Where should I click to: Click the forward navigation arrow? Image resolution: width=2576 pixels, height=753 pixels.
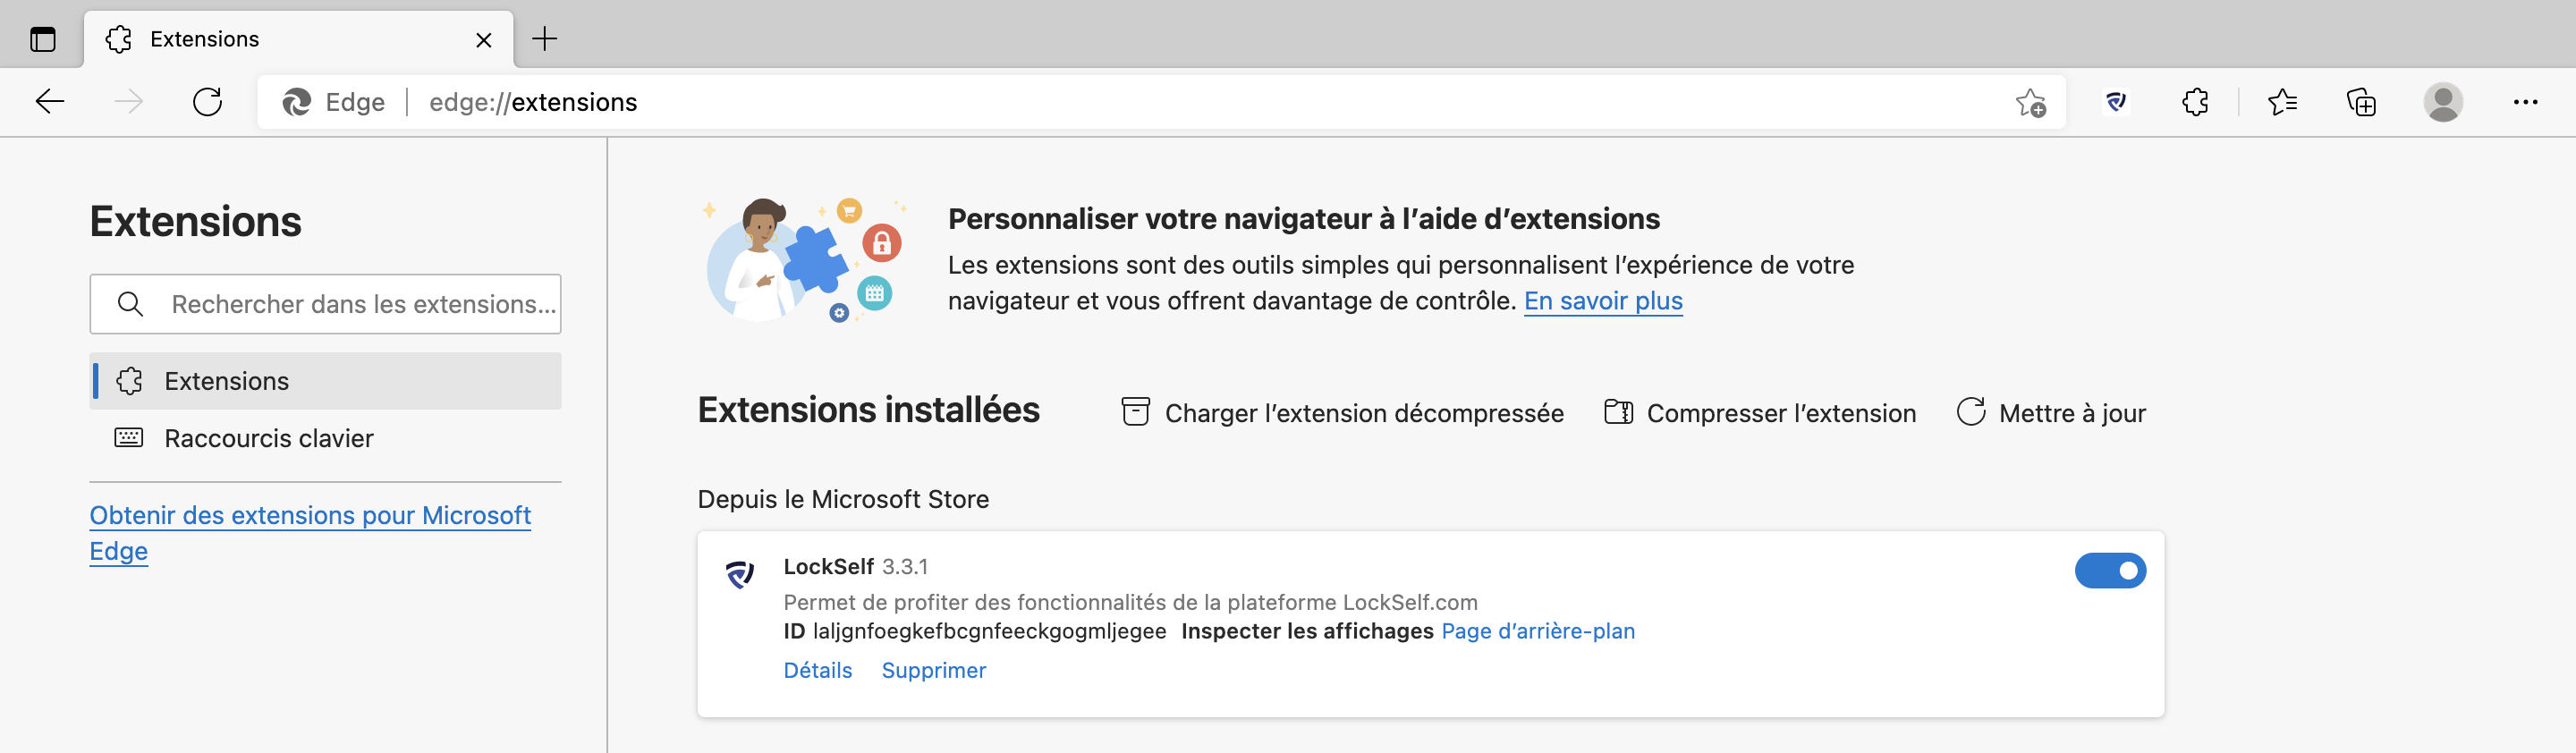128,101
